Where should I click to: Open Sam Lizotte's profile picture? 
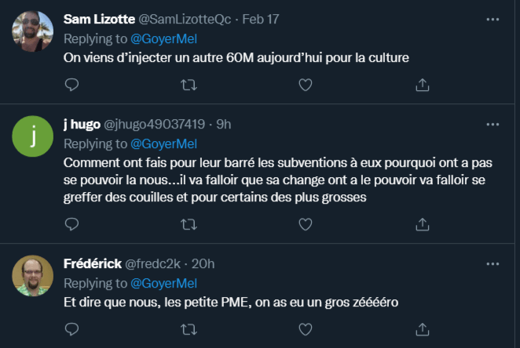point(34,31)
